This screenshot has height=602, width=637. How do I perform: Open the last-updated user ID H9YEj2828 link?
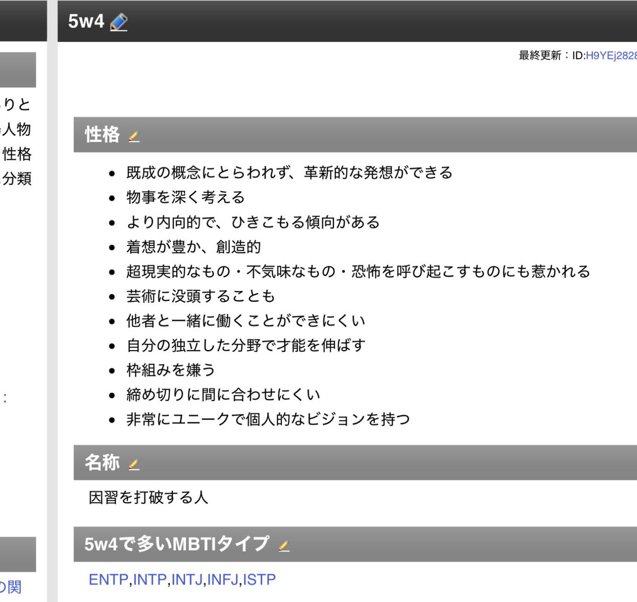pyautogui.click(x=611, y=56)
